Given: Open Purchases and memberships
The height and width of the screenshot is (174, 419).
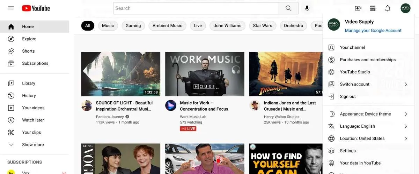Looking at the screenshot, I should [368, 60].
